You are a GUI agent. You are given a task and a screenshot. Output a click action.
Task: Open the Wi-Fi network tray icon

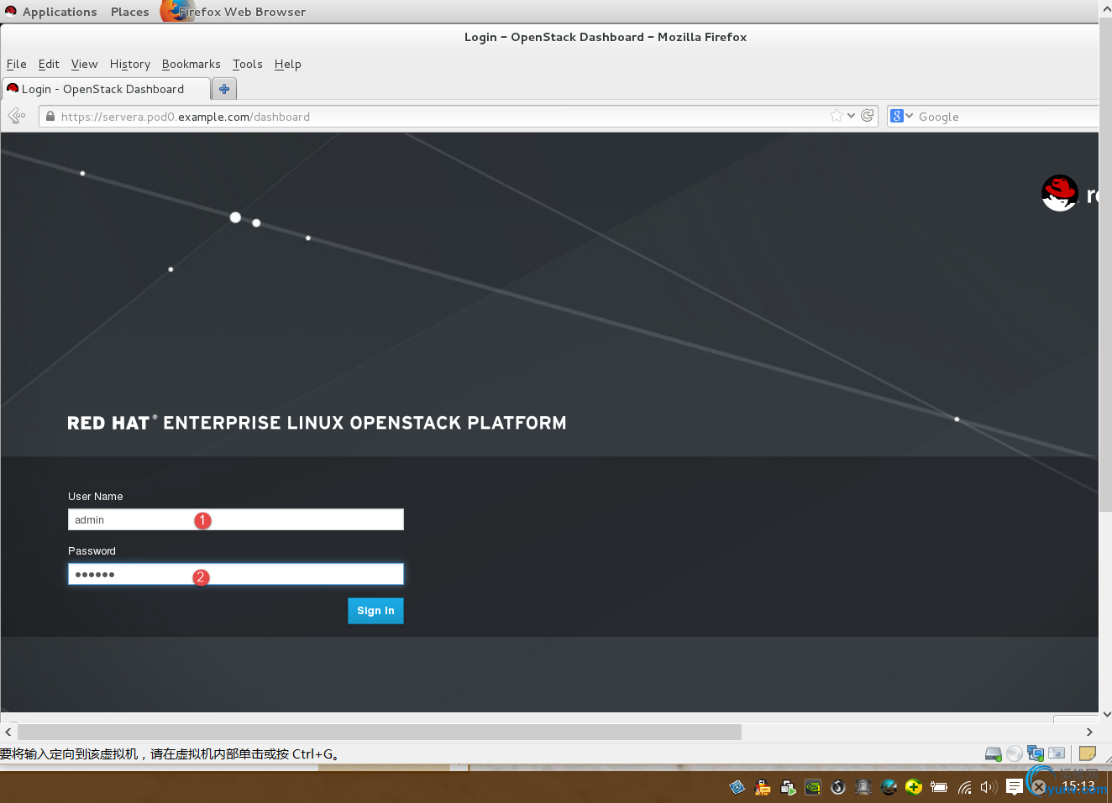point(965,787)
